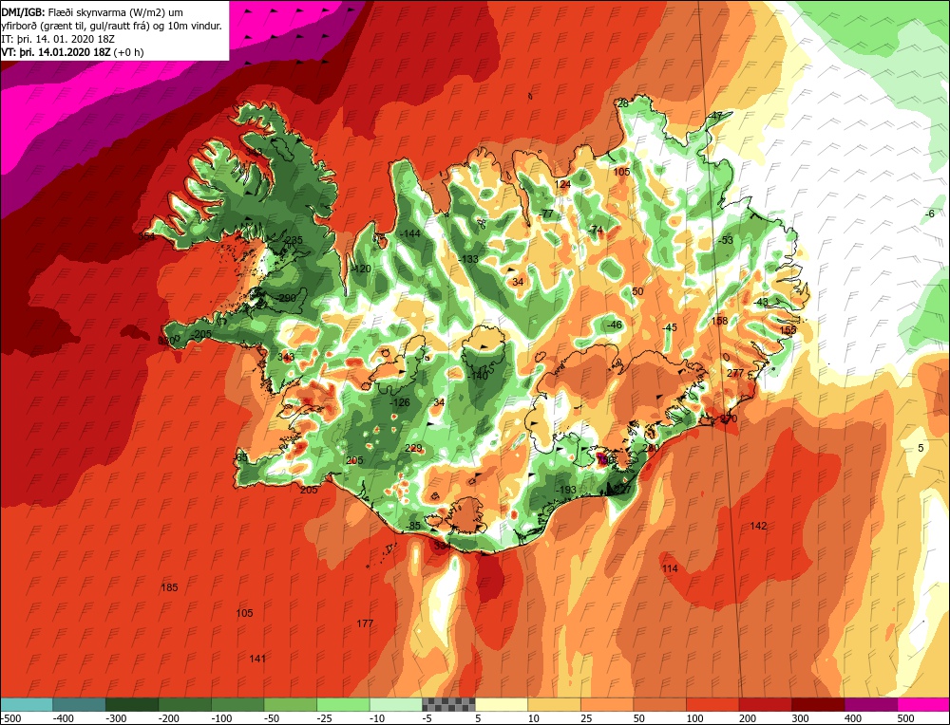This screenshot has width=950, height=725.
Task: Select the '-25' label on the legend scale
Action: 325,718
